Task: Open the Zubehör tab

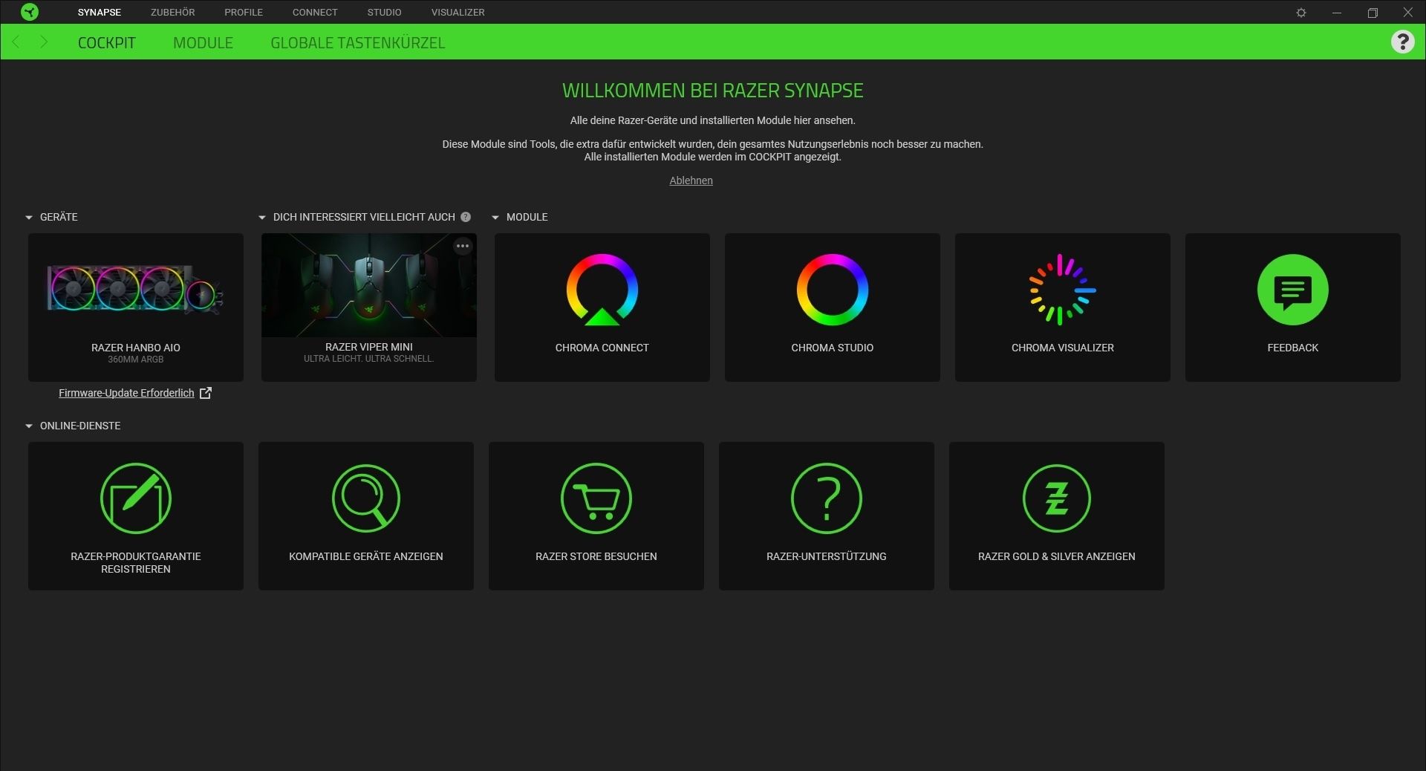Action: pyautogui.click(x=173, y=12)
